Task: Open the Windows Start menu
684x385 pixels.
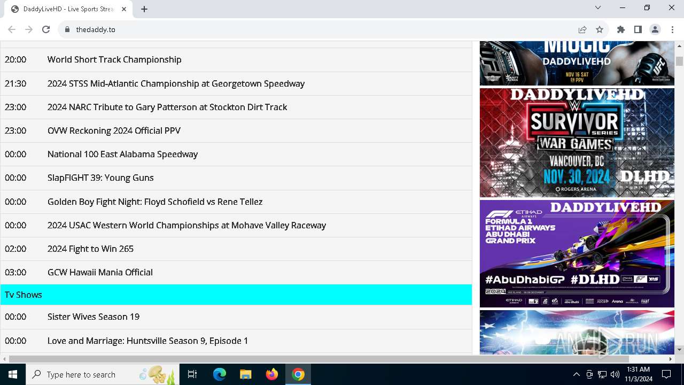Action: 13,374
